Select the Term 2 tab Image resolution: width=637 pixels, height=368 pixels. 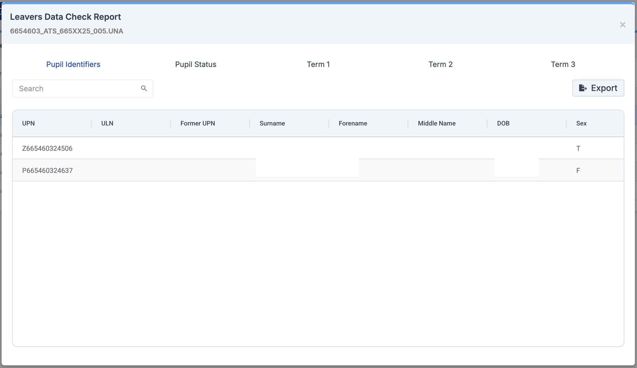[x=440, y=64]
